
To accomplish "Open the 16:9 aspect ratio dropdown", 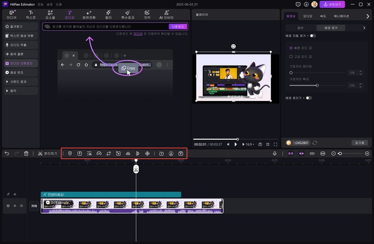I will [250, 144].
